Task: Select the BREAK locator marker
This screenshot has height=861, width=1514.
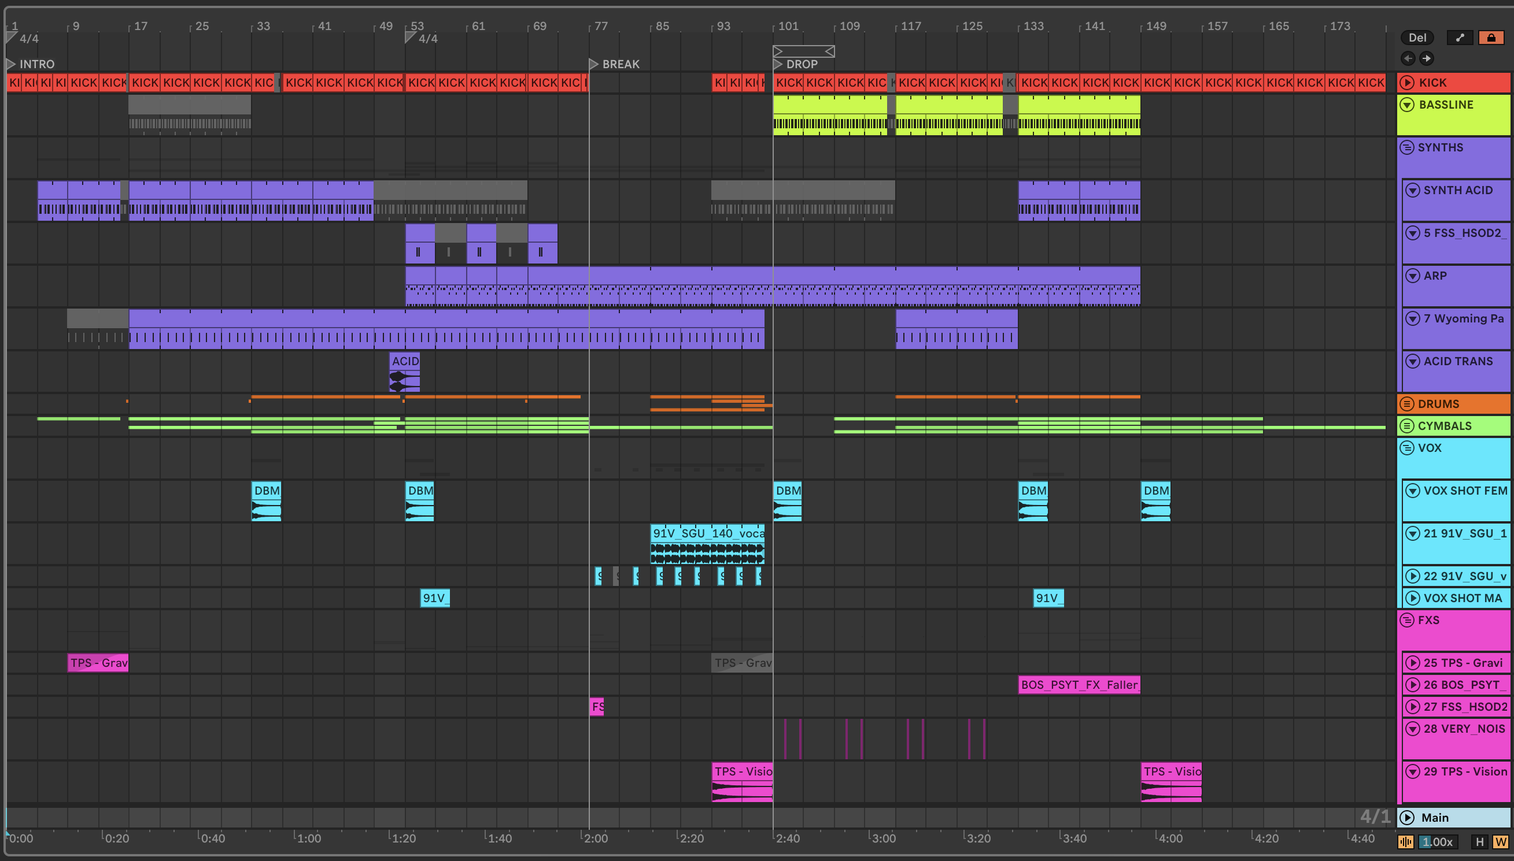Action: [594, 64]
